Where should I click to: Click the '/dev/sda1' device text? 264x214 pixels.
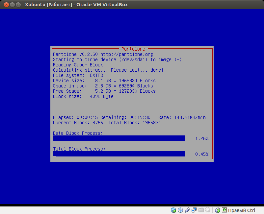(x=133, y=60)
